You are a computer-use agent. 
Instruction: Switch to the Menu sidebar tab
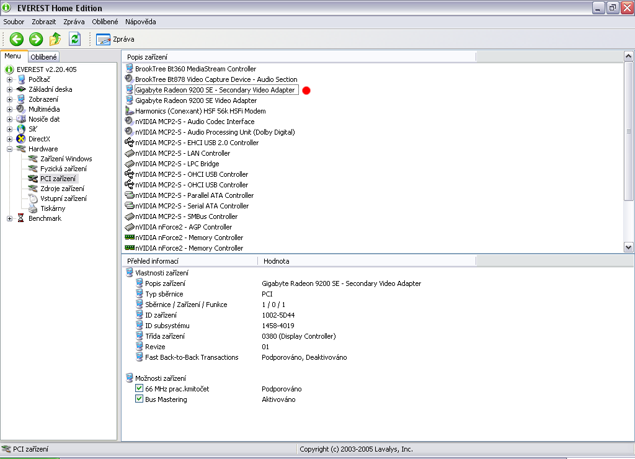click(12, 56)
